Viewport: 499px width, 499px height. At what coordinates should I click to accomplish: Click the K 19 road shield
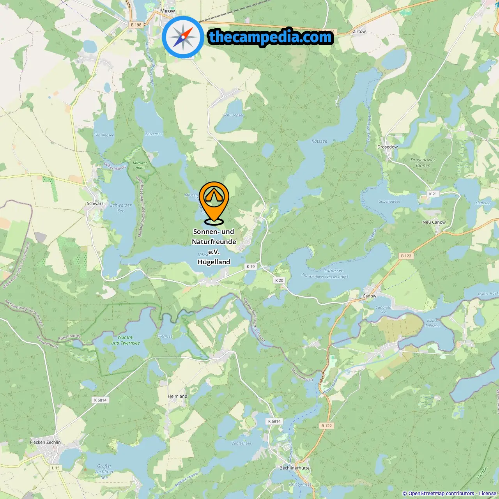tap(251, 267)
